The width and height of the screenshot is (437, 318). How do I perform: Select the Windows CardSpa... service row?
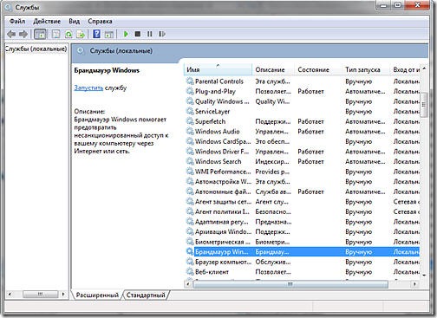tap(303, 141)
